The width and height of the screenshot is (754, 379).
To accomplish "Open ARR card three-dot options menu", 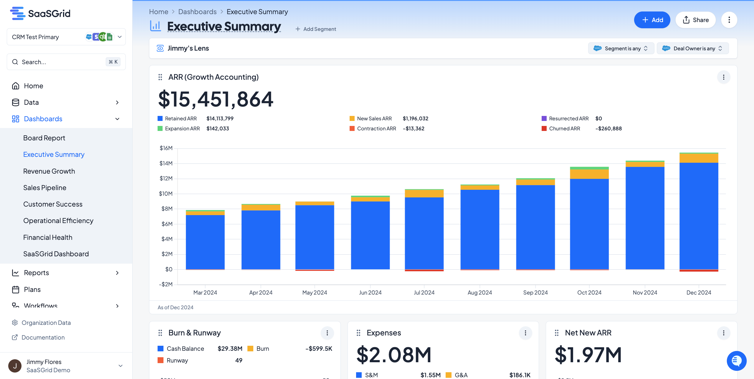I will click(723, 77).
